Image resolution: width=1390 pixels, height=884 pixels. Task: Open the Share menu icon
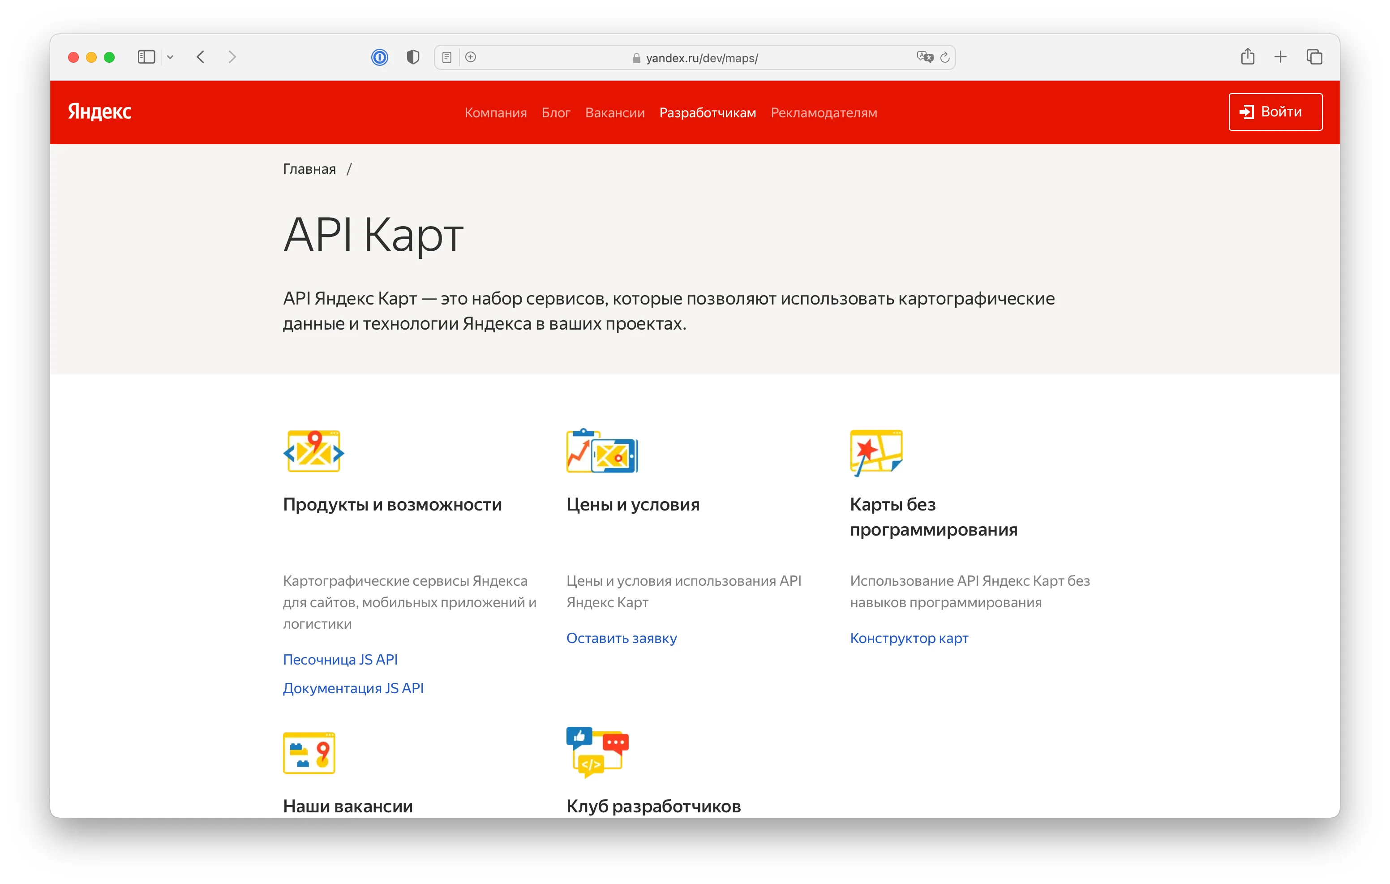coord(1248,56)
